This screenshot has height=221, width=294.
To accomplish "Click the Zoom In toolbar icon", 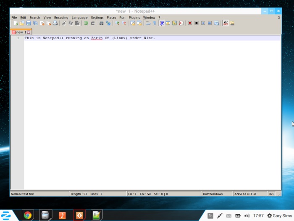I will (117, 23).
